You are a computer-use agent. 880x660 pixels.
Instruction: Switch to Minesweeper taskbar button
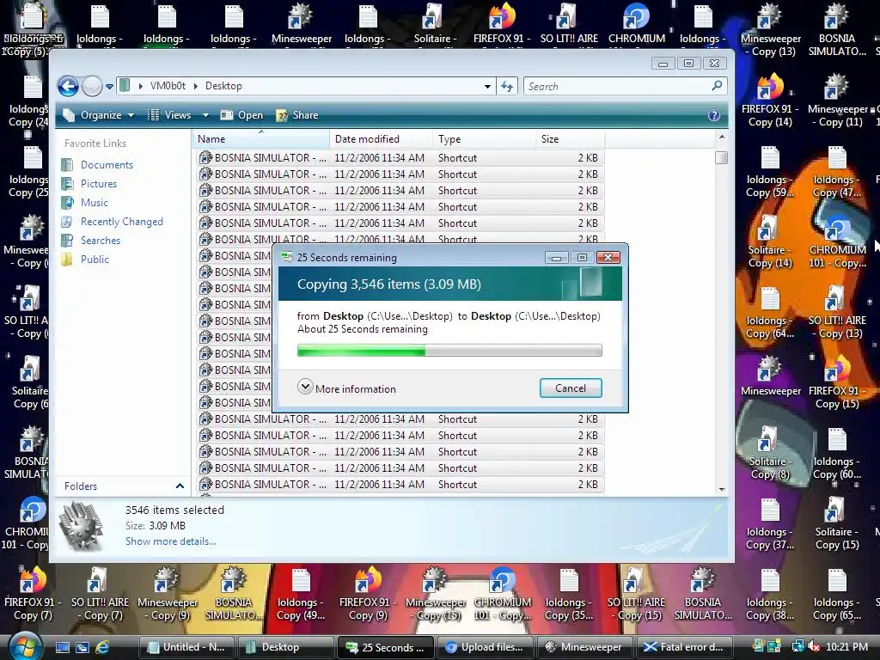[x=584, y=647]
